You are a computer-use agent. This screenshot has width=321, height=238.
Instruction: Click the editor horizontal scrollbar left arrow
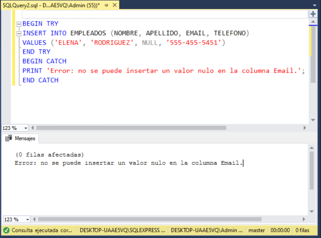pos(33,128)
